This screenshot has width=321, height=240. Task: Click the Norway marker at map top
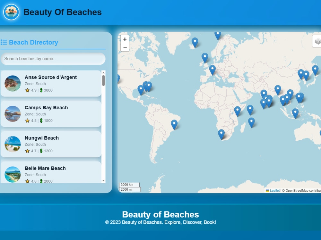[218, 35]
